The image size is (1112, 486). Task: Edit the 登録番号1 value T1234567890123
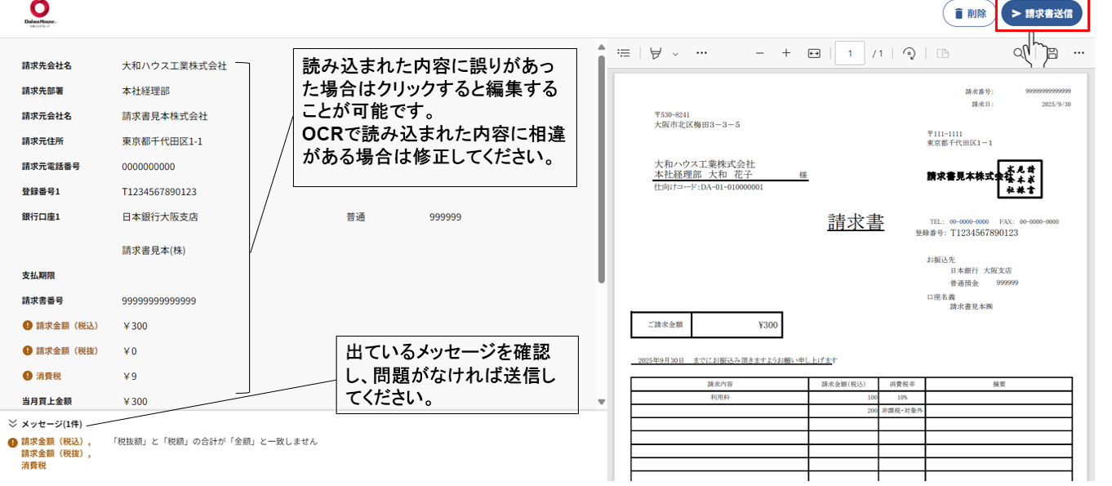[x=159, y=192]
